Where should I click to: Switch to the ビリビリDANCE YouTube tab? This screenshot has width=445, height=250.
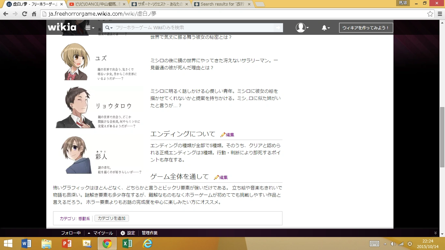point(98,4)
